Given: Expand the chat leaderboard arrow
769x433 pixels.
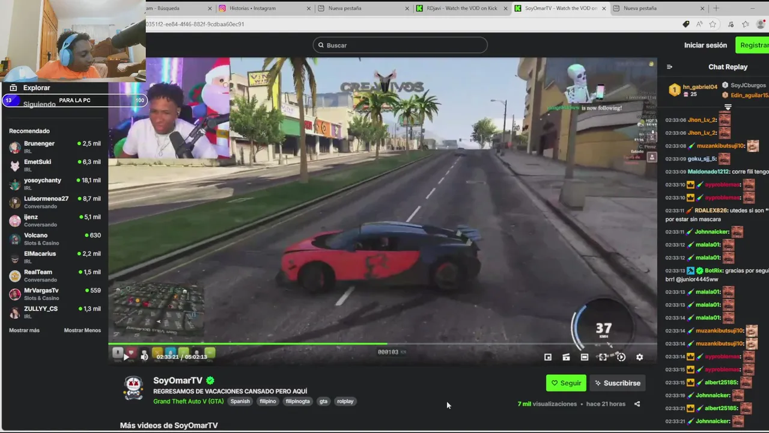Looking at the screenshot, I should click(728, 107).
